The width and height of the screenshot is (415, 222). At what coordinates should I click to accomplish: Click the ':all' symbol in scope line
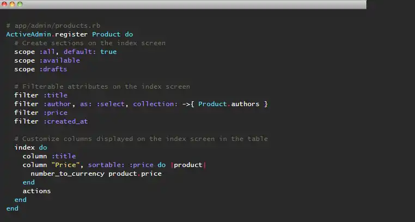(x=47, y=52)
